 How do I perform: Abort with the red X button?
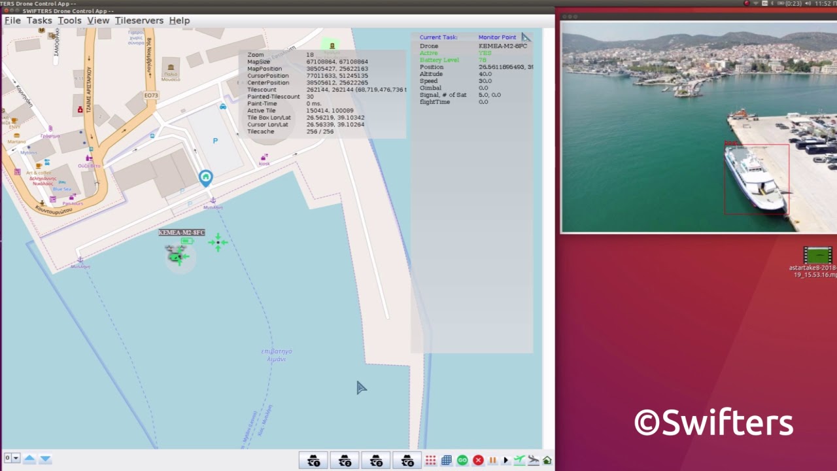(x=478, y=461)
